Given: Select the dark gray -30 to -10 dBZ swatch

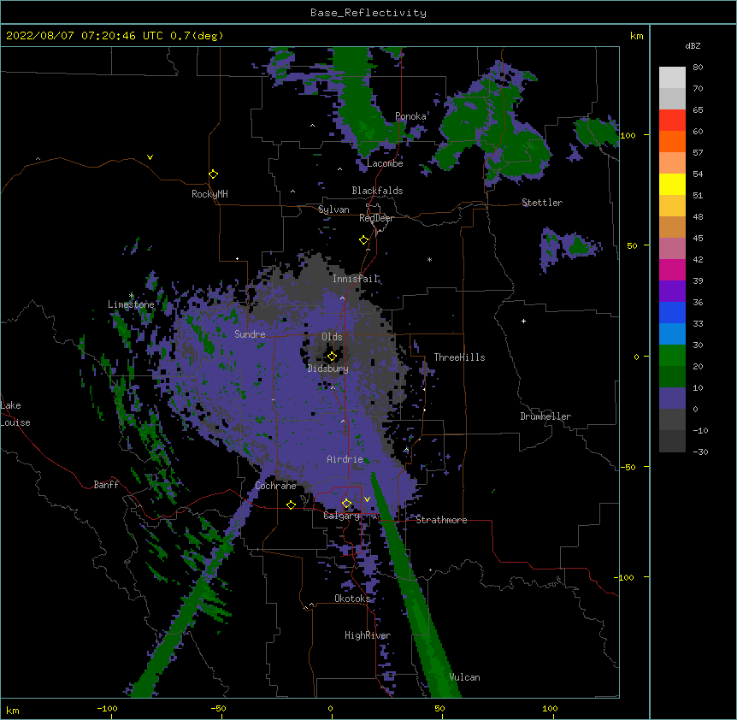Looking at the screenshot, I should click(x=672, y=441).
